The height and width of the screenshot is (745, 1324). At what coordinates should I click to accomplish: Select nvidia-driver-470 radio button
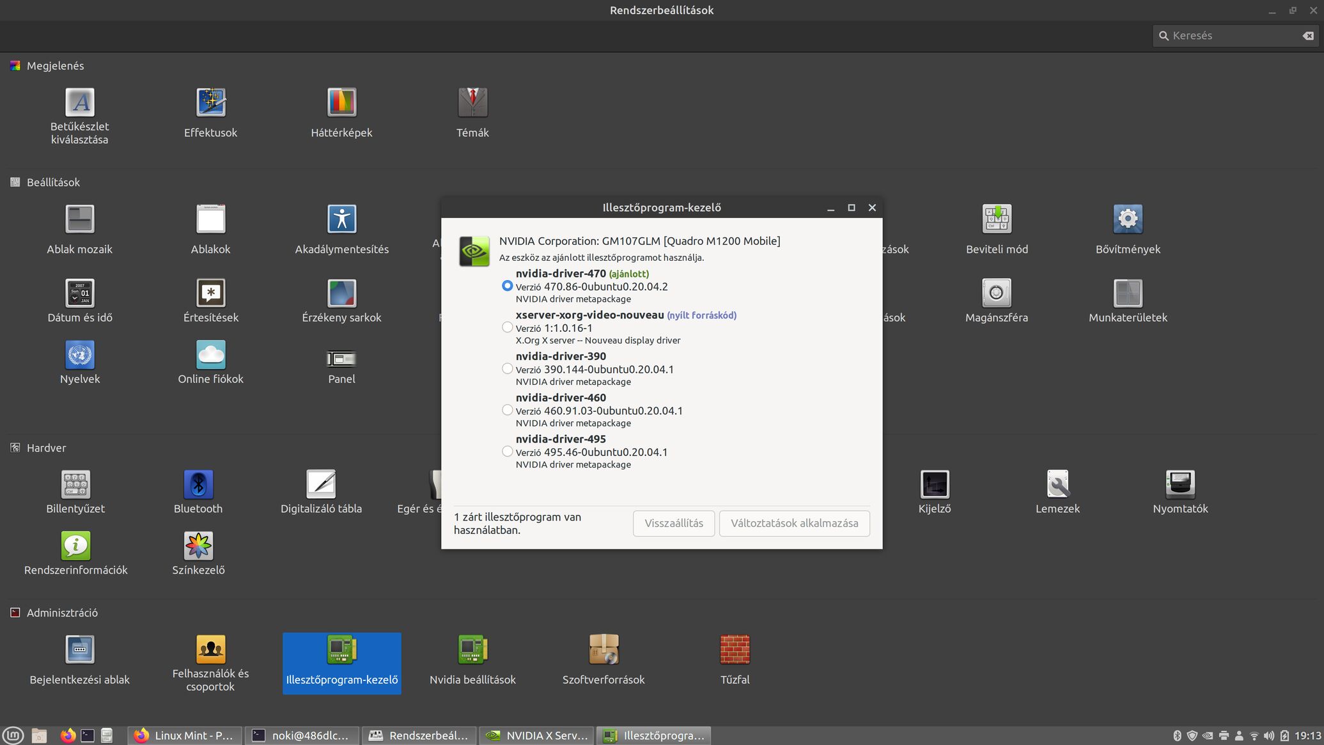tap(507, 286)
